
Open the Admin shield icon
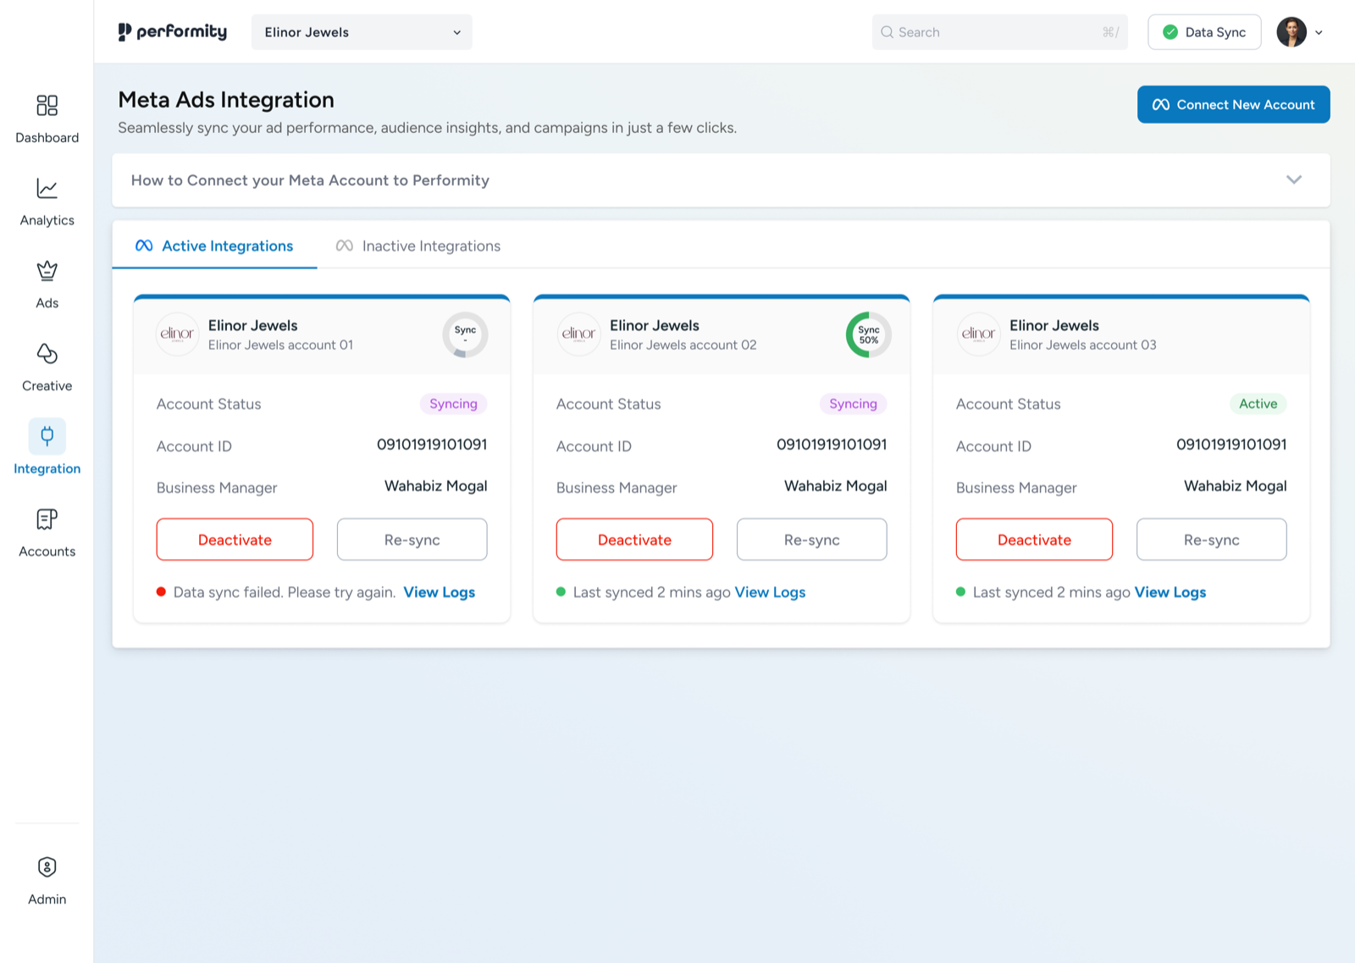47,867
